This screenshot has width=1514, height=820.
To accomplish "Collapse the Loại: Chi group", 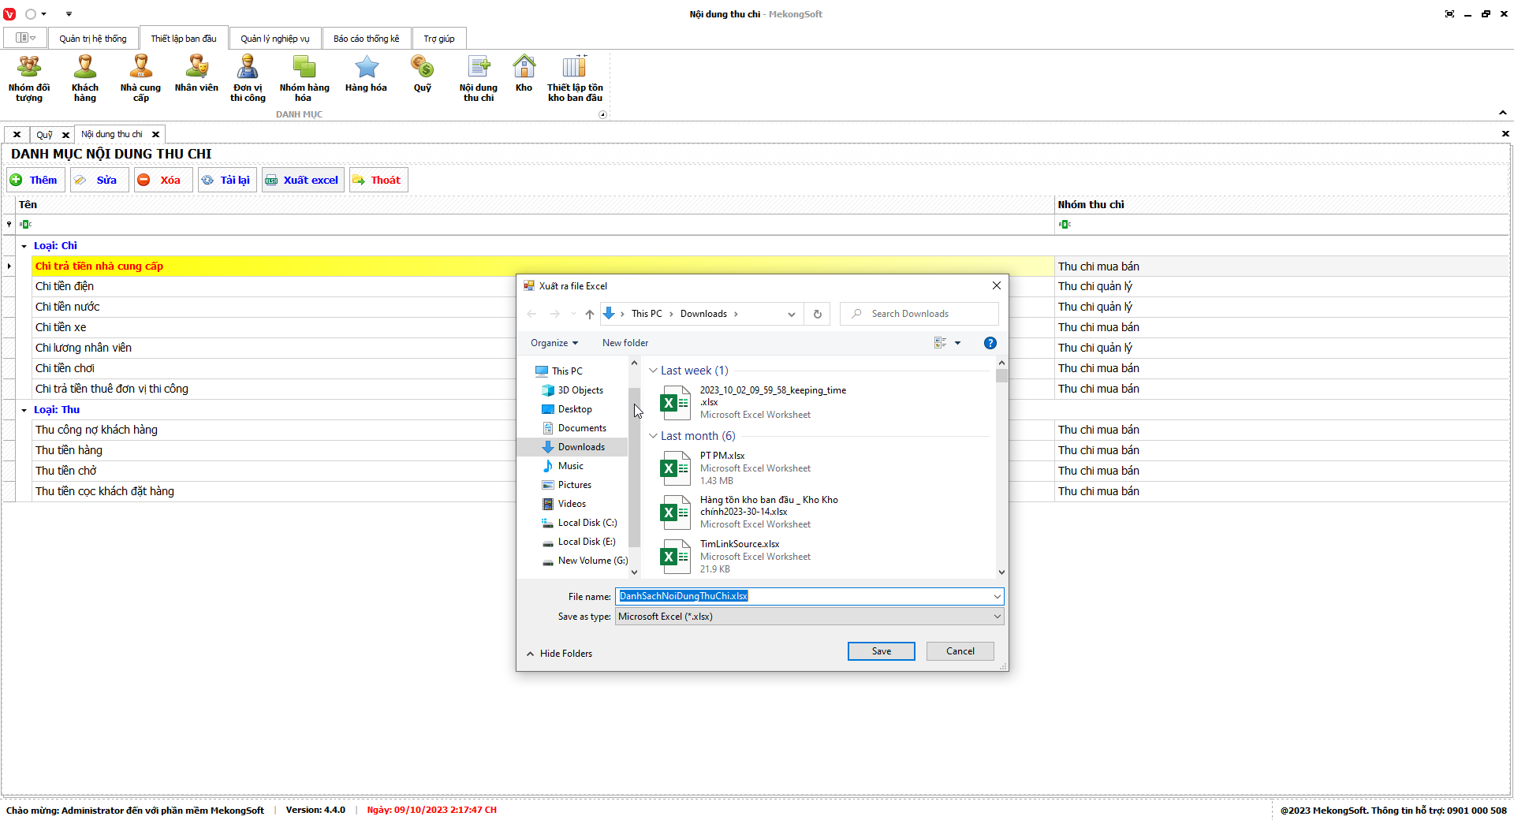I will coord(24,246).
